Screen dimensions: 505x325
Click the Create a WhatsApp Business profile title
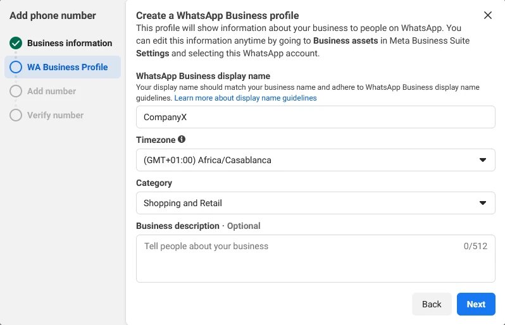point(218,15)
